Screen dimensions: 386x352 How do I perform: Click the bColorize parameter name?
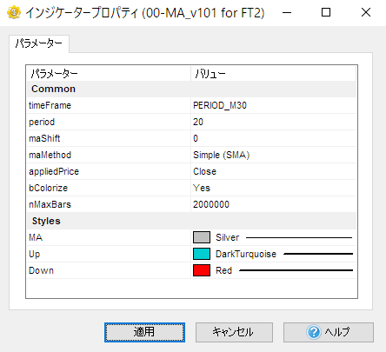tap(48, 188)
